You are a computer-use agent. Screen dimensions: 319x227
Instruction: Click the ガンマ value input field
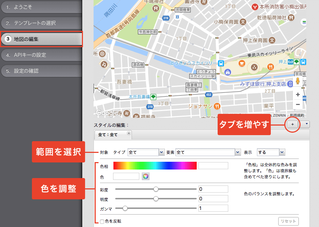click(x=213, y=208)
